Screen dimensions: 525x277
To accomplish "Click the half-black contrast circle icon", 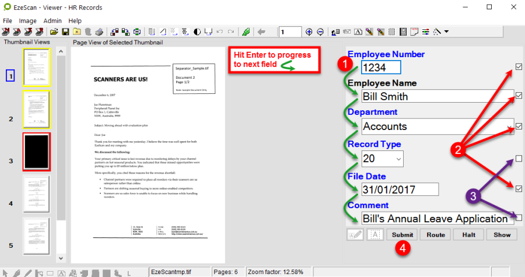I will 197,31.
